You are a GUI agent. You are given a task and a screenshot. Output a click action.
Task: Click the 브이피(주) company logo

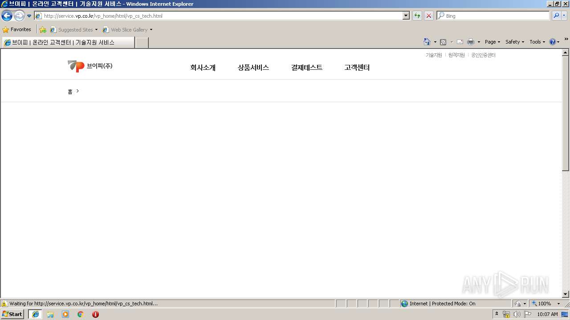point(90,66)
